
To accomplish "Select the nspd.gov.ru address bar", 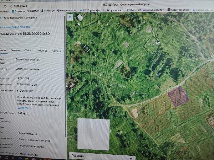I will 20,6.
